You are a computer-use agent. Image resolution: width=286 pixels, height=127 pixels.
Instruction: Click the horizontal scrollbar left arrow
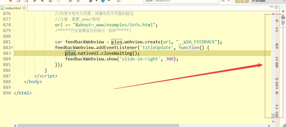(15, 125)
